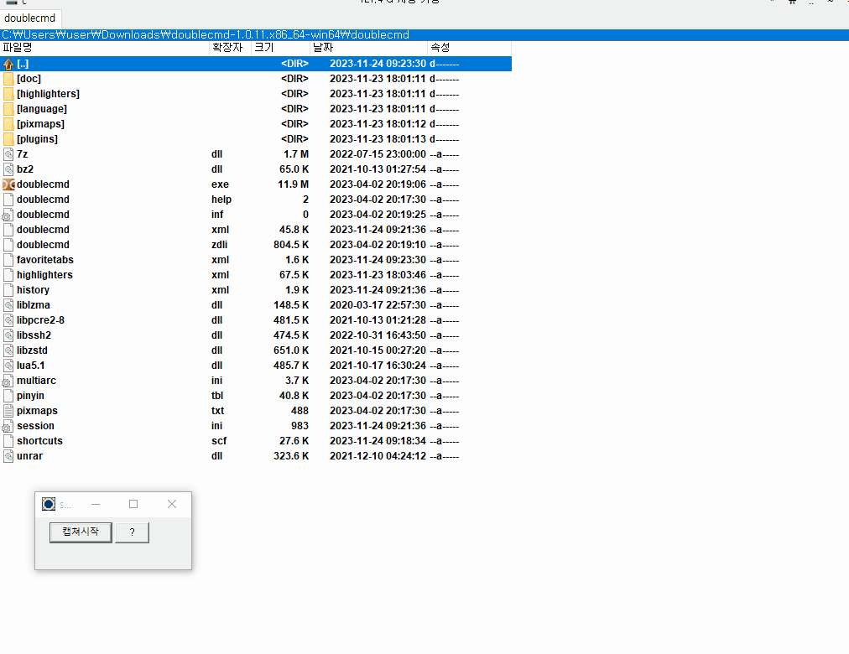The image size is (849, 654).
Task: Click the session ini gear icon
Action: (8, 427)
